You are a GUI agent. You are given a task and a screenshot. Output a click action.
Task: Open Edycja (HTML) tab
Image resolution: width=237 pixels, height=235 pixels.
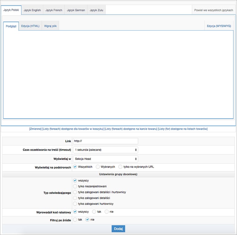30,26
